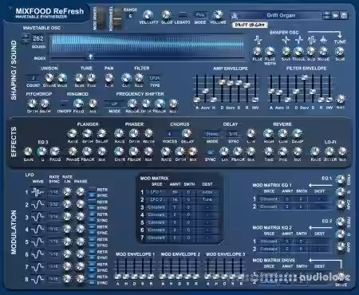Viewport: 359px width, 295px height.
Task: Toggle the Legato switch
Action: [x=183, y=14]
